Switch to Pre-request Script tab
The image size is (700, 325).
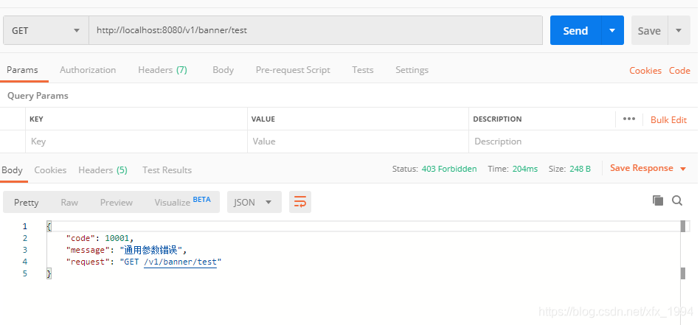[293, 70]
